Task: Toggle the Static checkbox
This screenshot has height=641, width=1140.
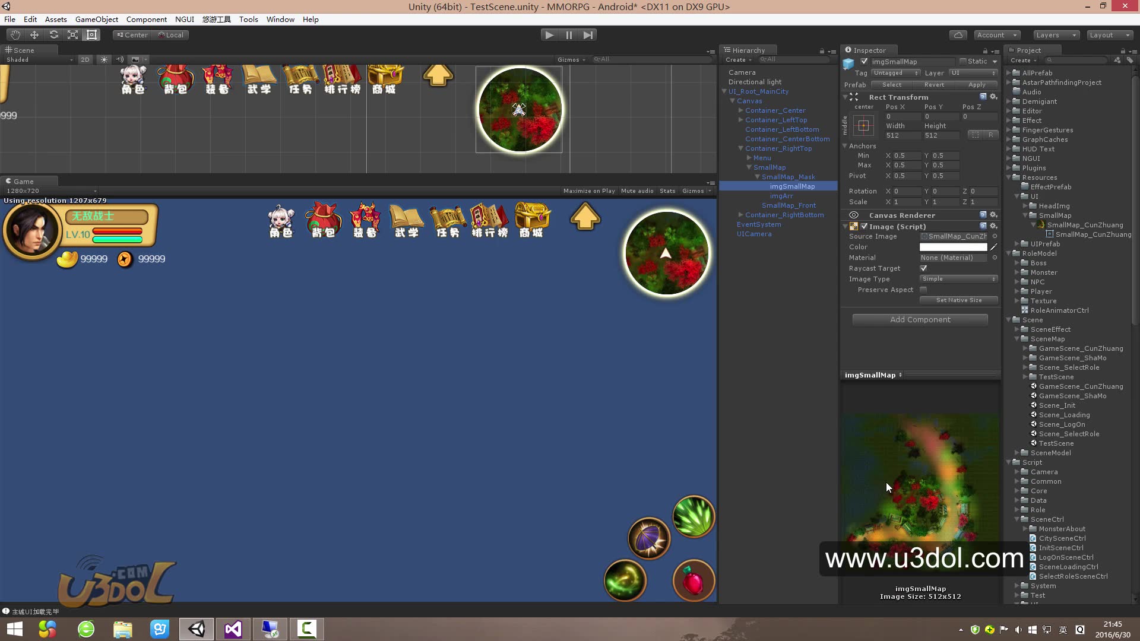Action: click(963, 62)
